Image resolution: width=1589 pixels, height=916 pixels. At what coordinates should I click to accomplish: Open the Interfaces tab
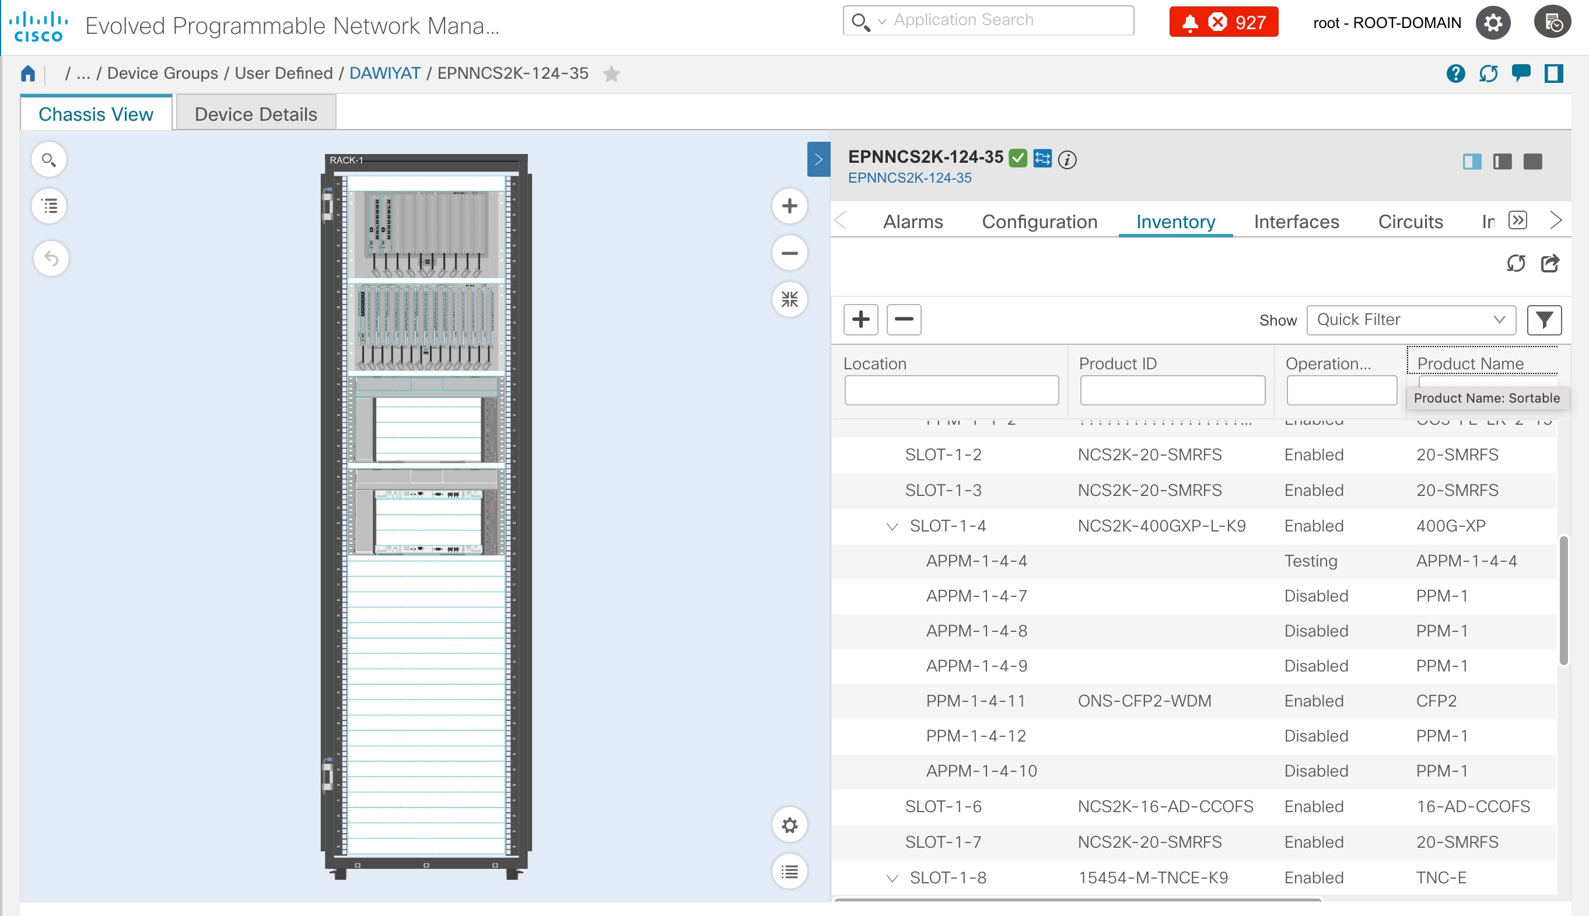pos(1297,222)
